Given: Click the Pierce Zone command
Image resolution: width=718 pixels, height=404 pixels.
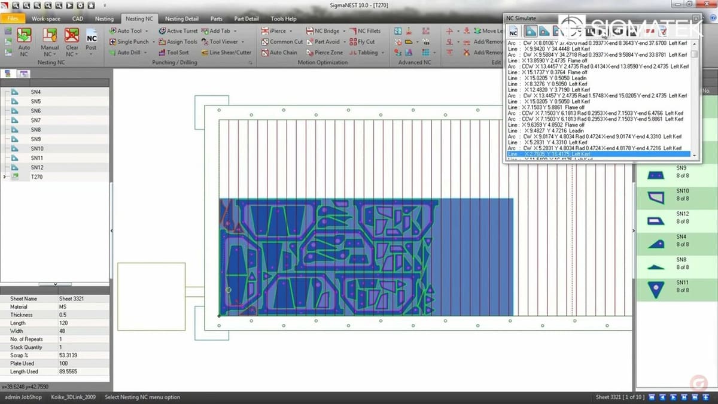Looking at the screenshot, I should [324, 53].
